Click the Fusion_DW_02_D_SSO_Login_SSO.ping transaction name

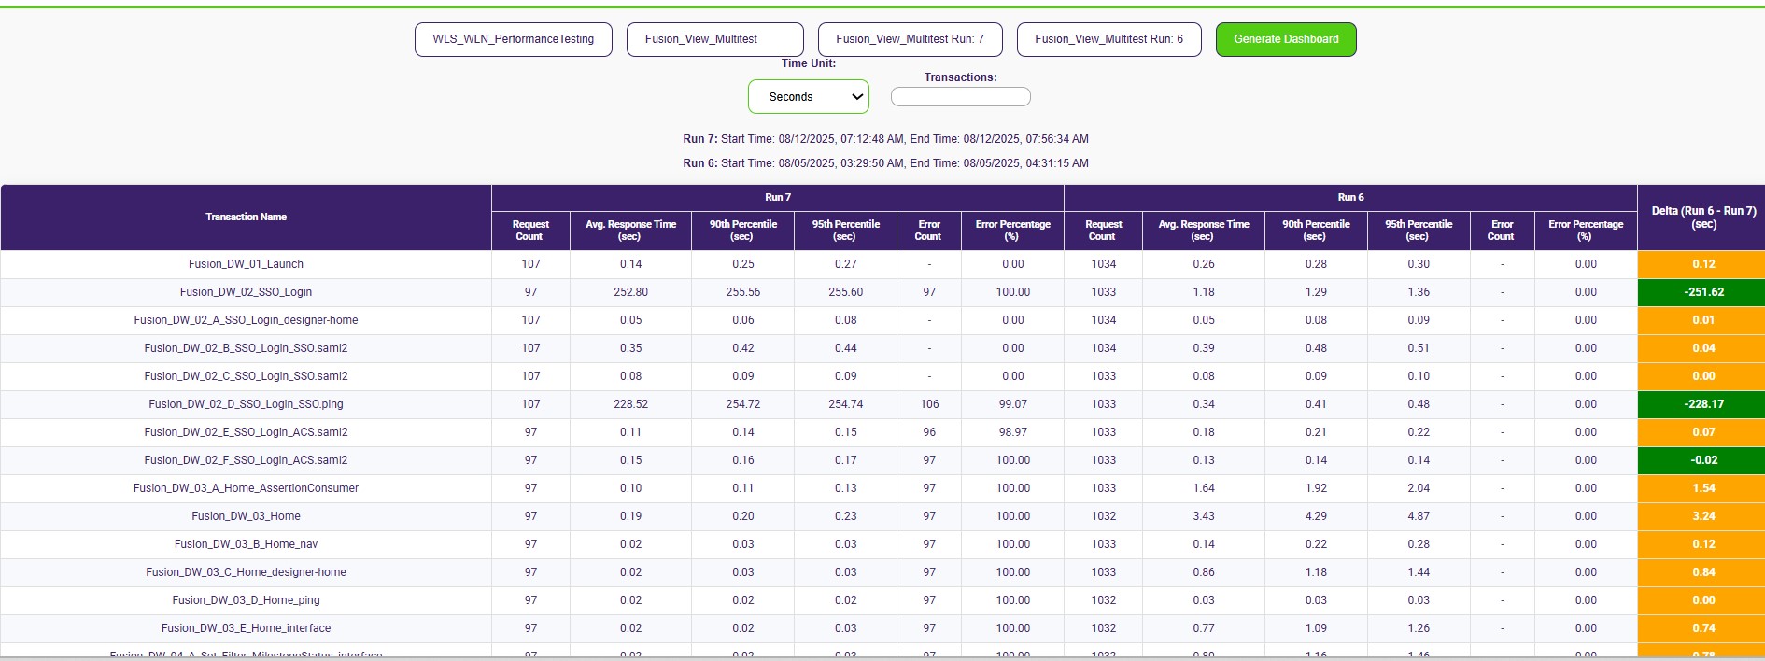(246, 404)
